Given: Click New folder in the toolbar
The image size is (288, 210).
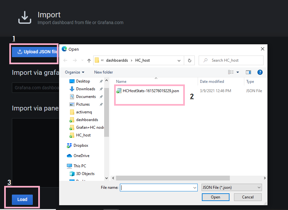Looking at the screenshot, I should [x=104, y=72].
